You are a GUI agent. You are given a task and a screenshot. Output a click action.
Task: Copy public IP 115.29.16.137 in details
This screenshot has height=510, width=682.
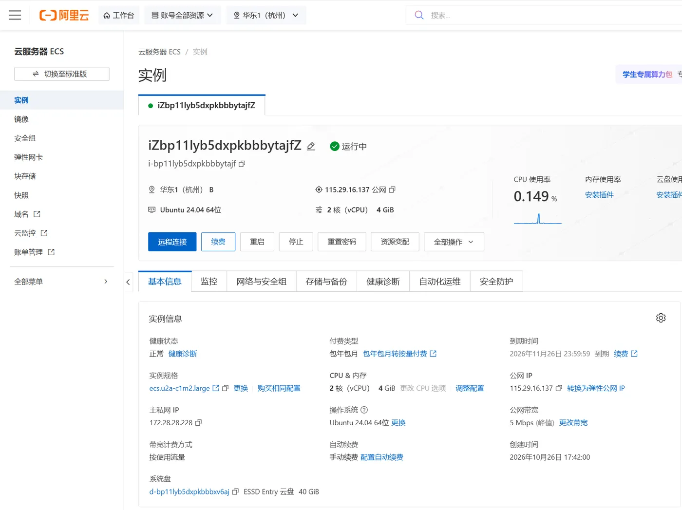click(559, 388)
